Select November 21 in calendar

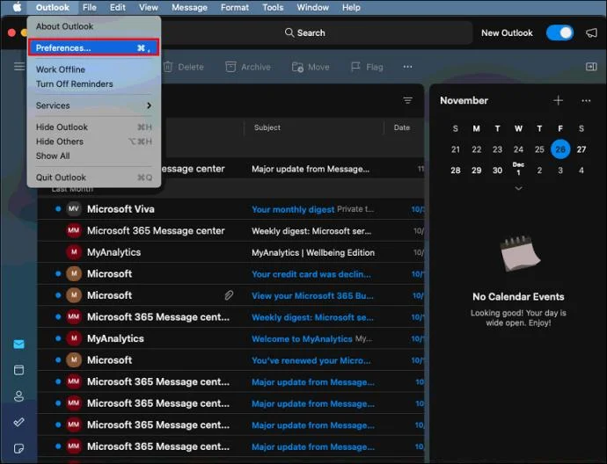(456, 149)
